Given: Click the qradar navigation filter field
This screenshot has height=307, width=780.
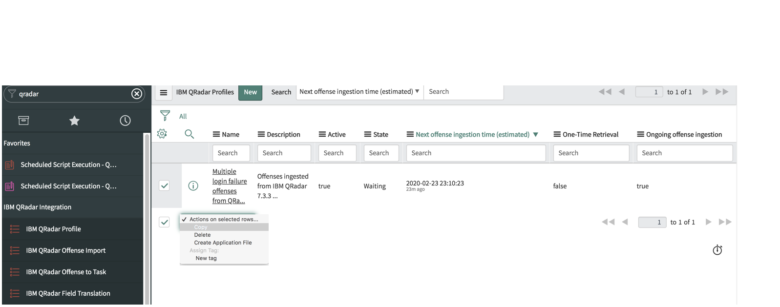Looking at the screenshot, I should [x=73, y=94].
